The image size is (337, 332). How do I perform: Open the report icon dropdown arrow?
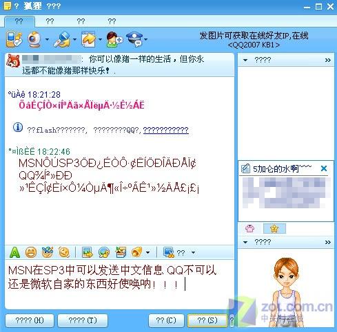[x=146, y=40]
